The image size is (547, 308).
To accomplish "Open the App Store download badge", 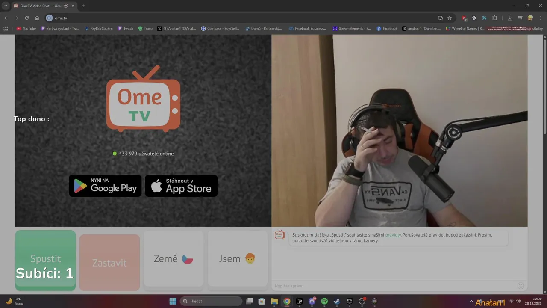I will (181, 186).
